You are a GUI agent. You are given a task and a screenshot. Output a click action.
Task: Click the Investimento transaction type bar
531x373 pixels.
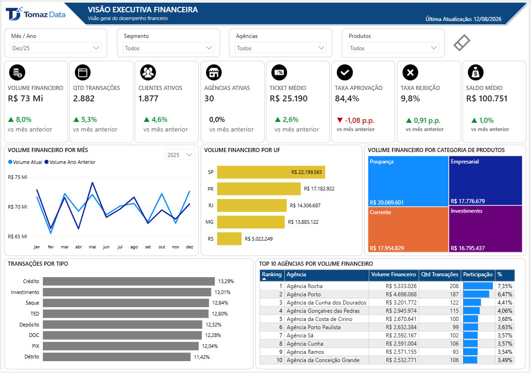pos(127,292)
